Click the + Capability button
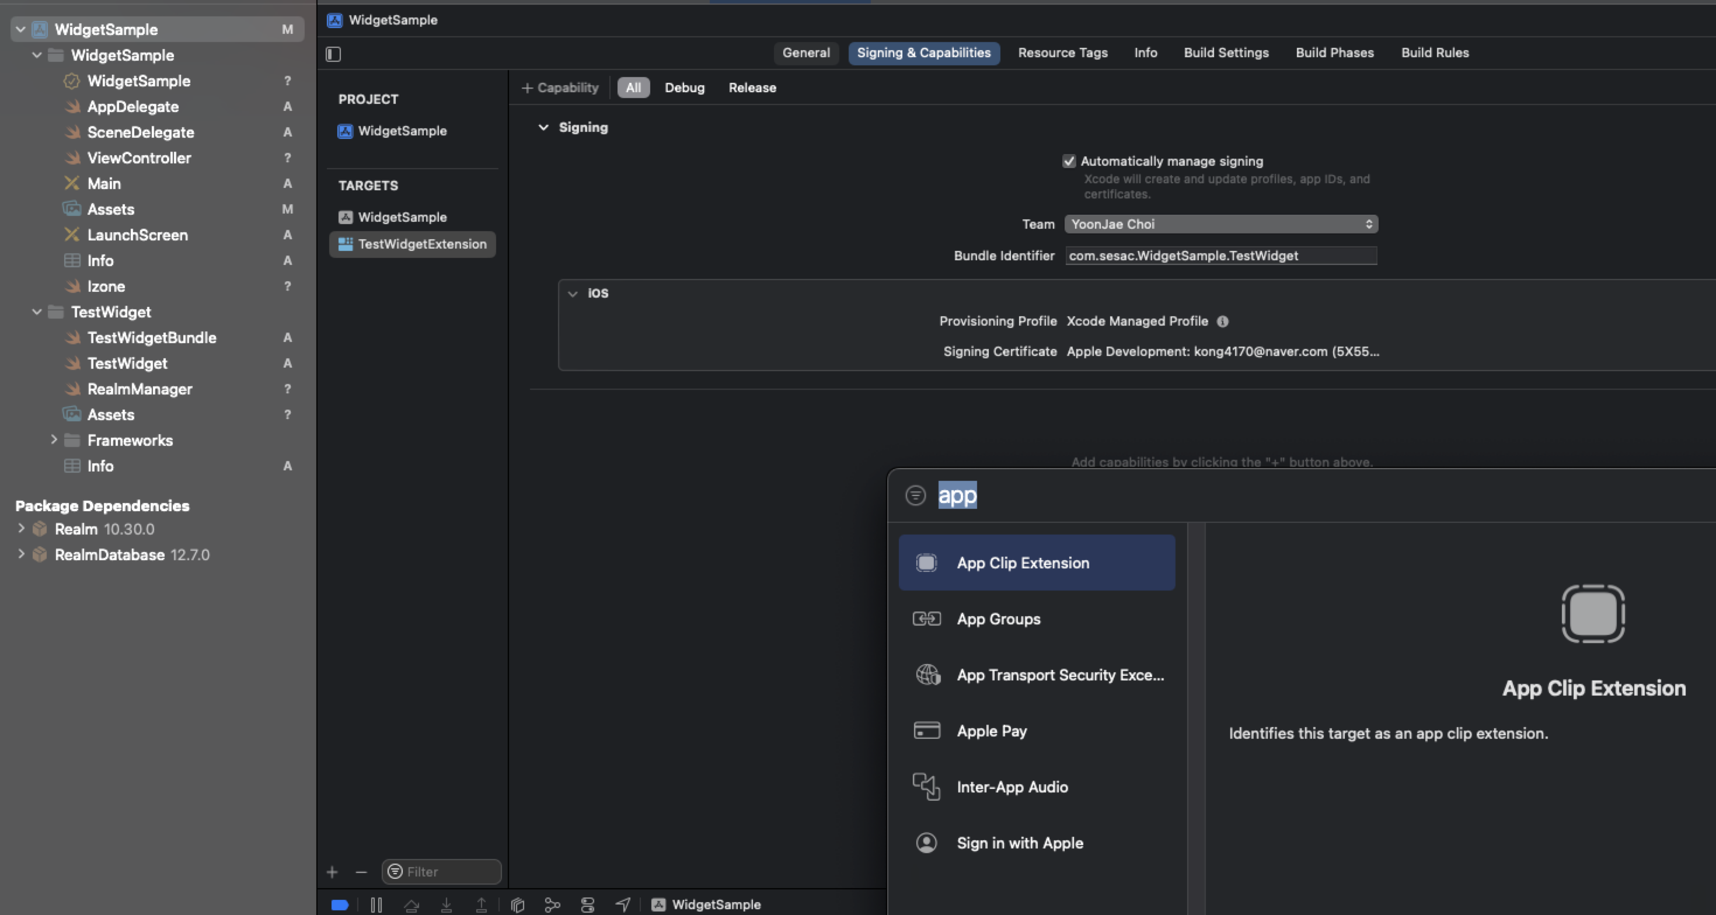 [560, 87]
